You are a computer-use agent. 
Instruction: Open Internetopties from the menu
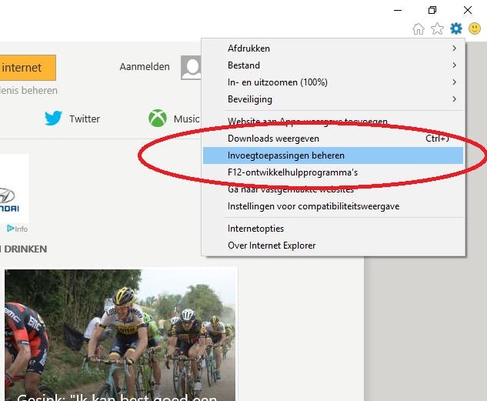click(x=256, y=229)
